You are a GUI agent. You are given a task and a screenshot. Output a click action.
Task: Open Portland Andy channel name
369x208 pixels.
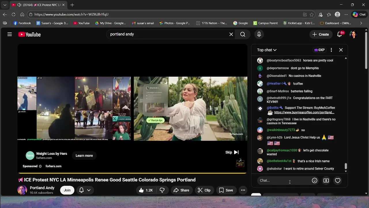point(42,188)
